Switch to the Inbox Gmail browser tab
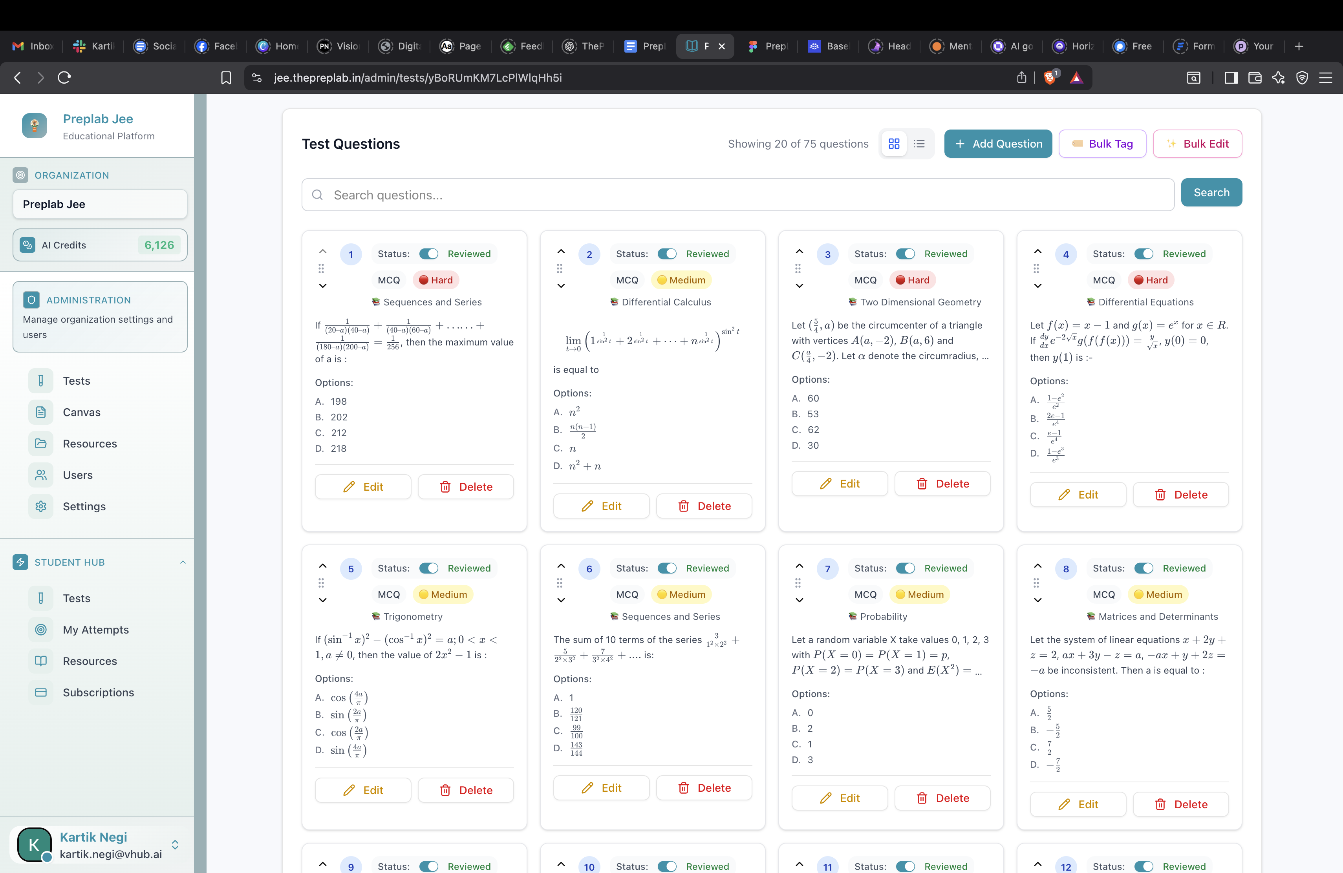Viewport: 1343px width, 873px height. (33, 46)
